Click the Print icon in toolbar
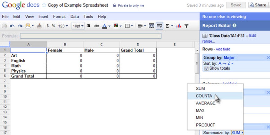Screen dimensions: 270x135 point(4,26)
